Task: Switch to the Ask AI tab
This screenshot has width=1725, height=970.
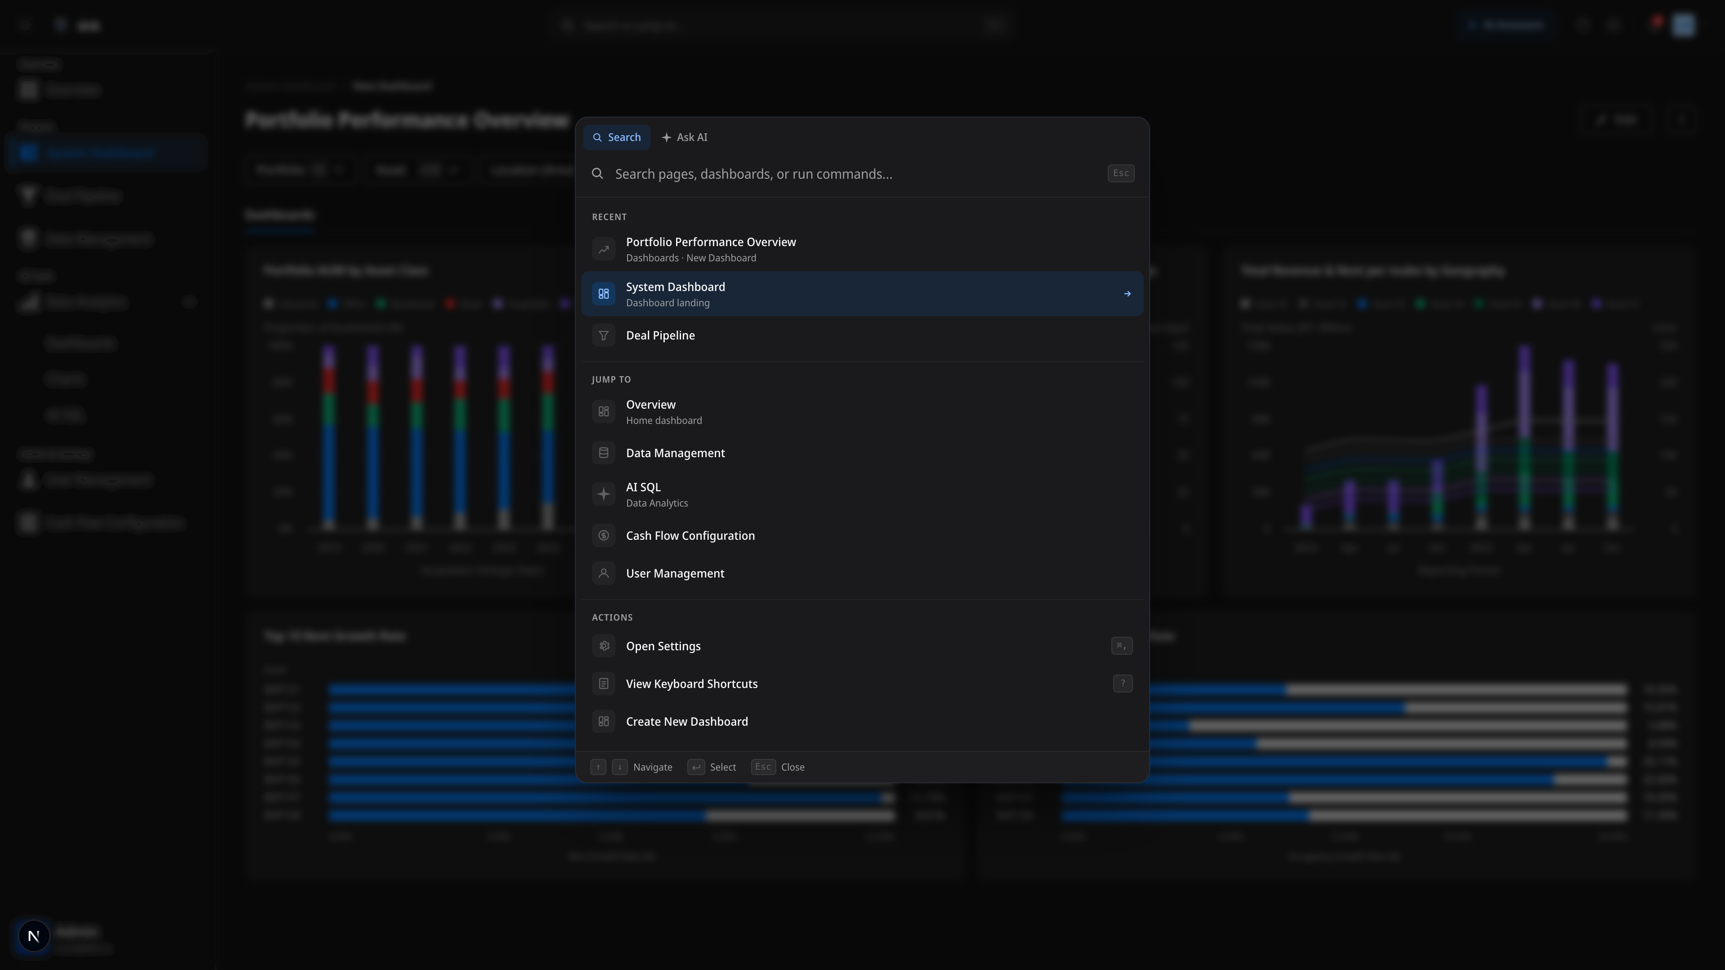Action: tap(684, 137)
